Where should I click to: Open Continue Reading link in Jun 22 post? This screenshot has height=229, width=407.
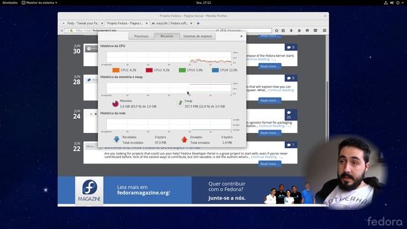point(264,157)
